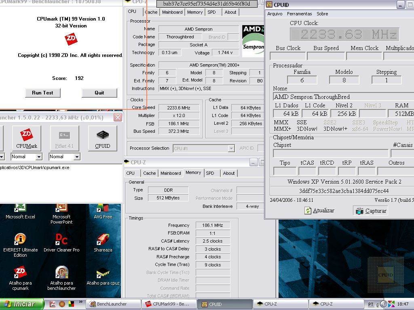Viewport: 414px width, 310px height.
Task: Switch to the Mainboard tab in the processor CPU-Z window
Action: pyautogui.click(x=172, y=12)
